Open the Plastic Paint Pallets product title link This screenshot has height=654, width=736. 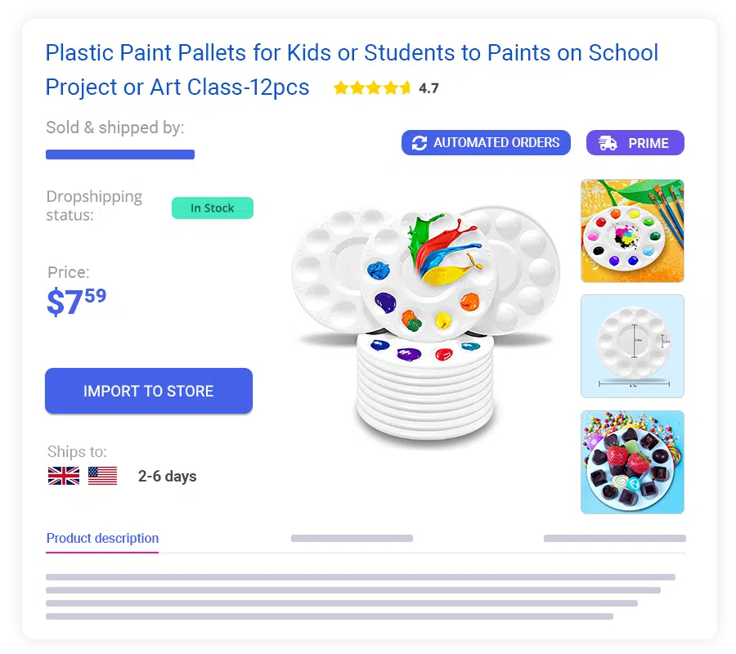pos(352,69)
